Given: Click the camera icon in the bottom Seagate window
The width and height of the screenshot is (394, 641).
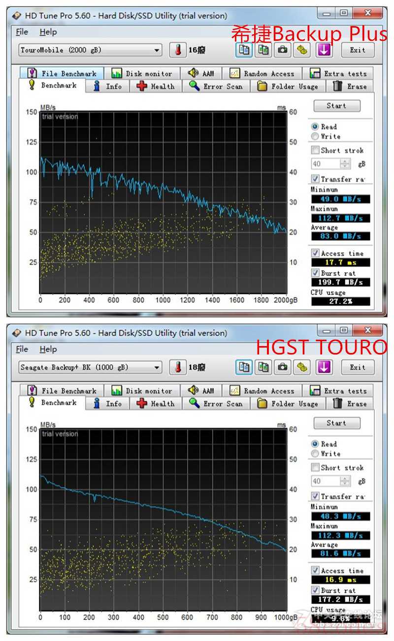Looking at the screenshot, I should [x=283, y=367].
